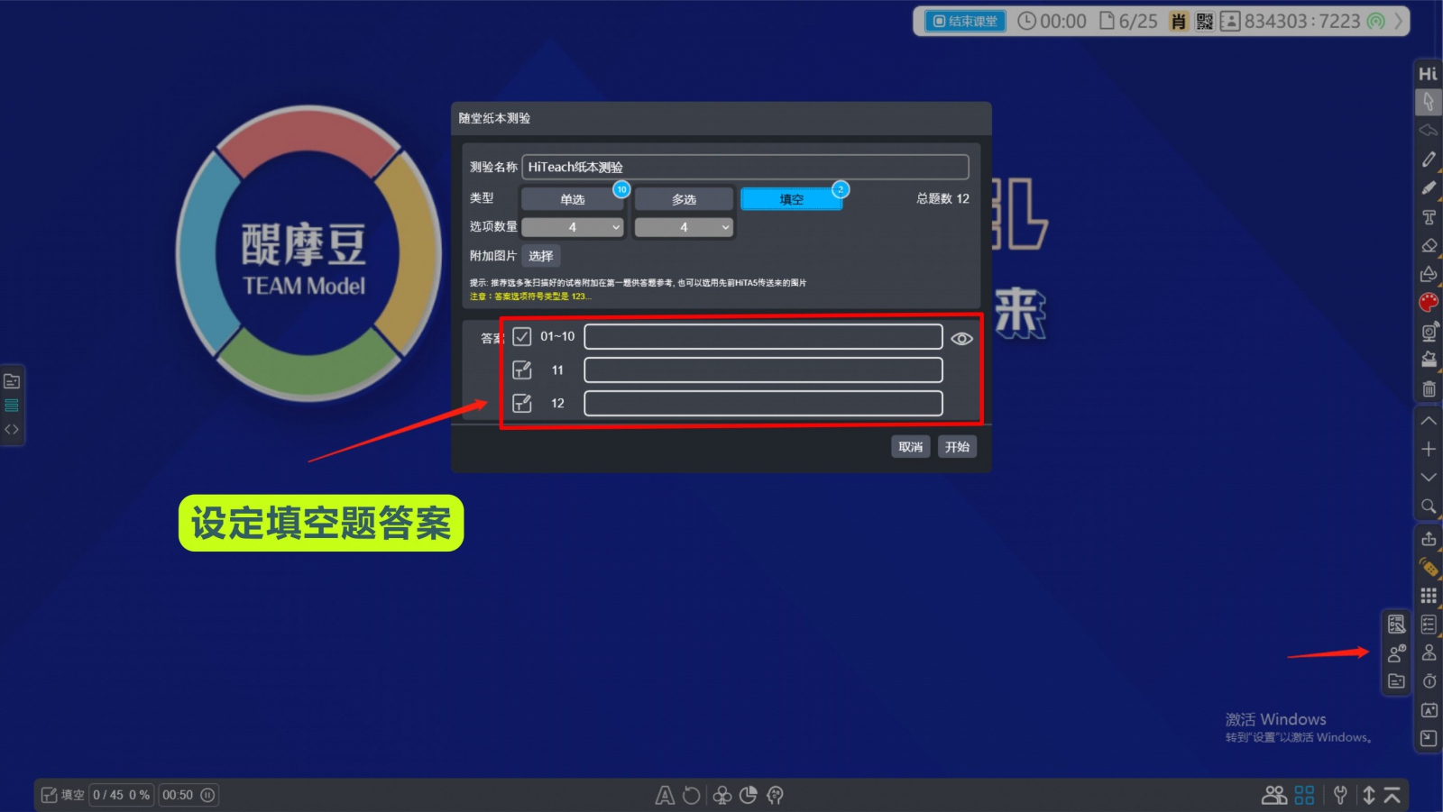Click the 取消 button
1443x812 pixels.
click(x=910, y=447)
